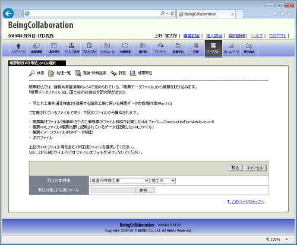Image resolution: width=297 pixels, height=245 pixels.
Task: Click the BeingCollaboration header logo
Action: [x=40, y=25]
